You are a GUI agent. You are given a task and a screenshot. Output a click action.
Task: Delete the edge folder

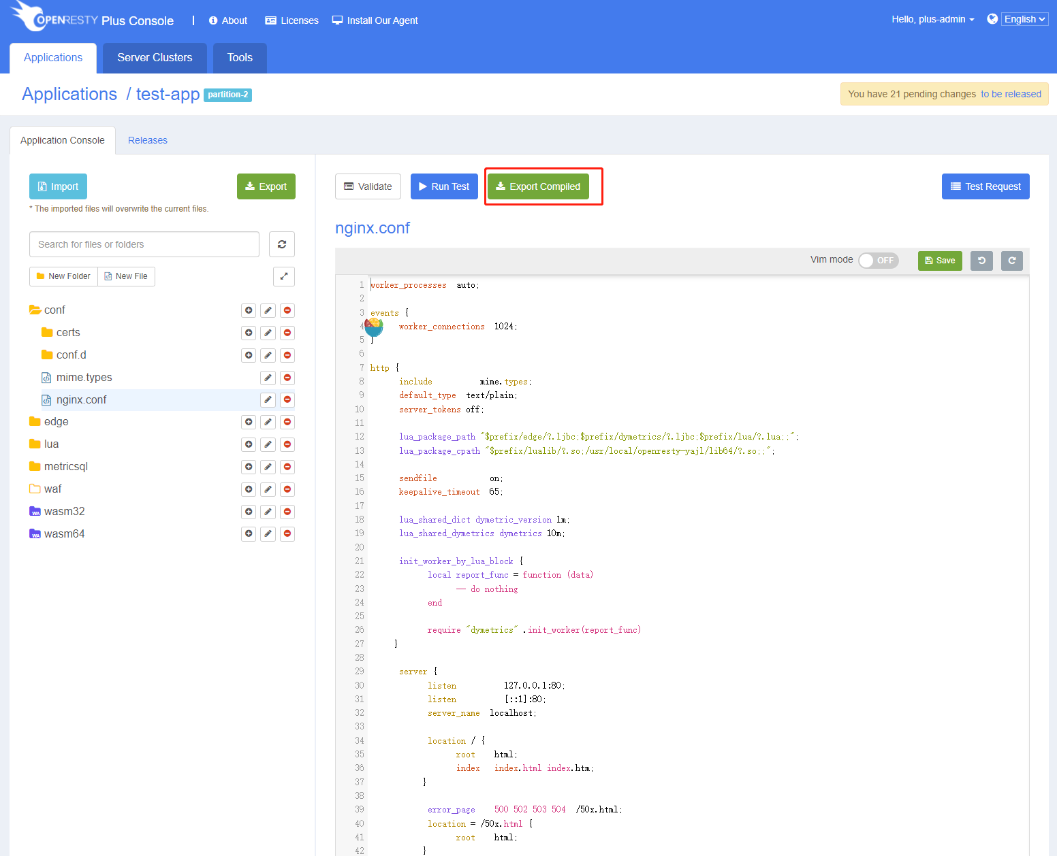pos(287,422)
